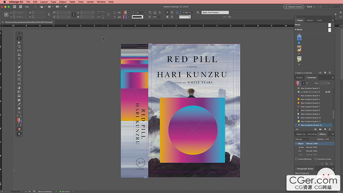Create a new swatch in Swatches panel
The width and height of the screenshot is (343, 193).
click(325, 129)
